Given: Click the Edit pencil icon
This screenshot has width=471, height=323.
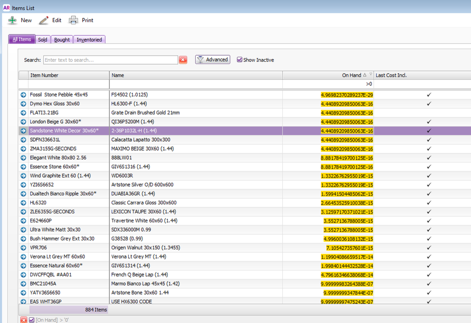Looking at the screenshot, I should (x=44, y=20).
